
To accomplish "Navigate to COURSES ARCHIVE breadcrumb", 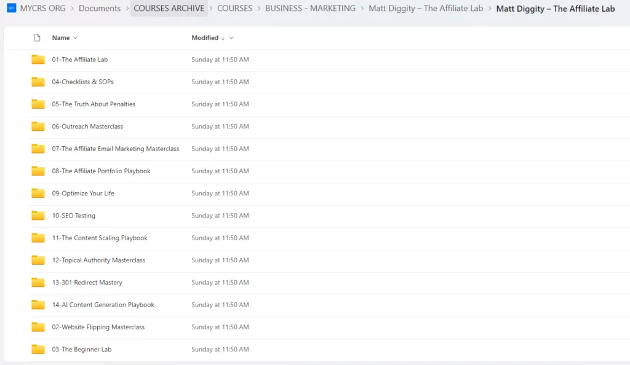I will coord(169,9).
